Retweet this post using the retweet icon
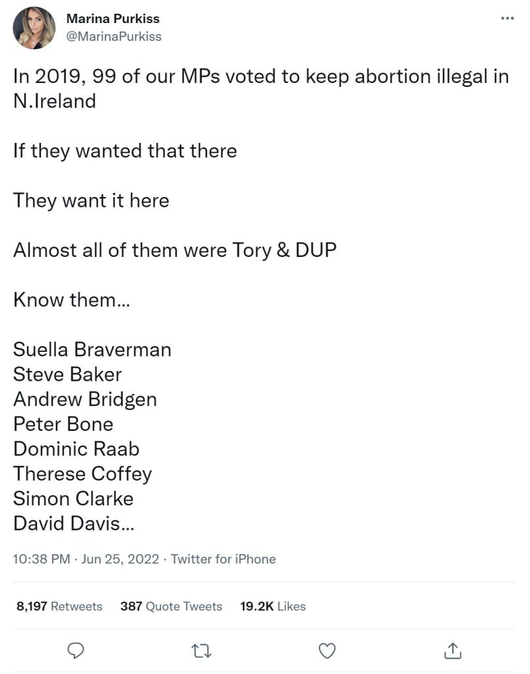This screenshot has height=674, width=530. pos(198,651)
